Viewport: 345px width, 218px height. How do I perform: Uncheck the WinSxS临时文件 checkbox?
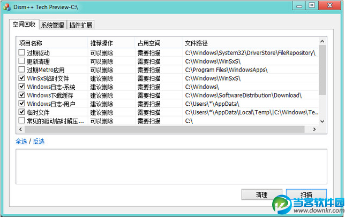tap(21, 78)
